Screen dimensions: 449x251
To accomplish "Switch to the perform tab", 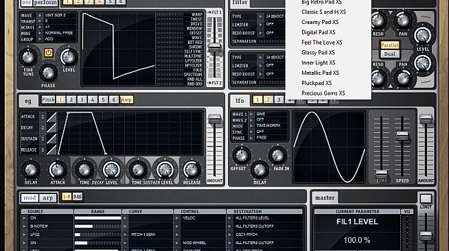I will point(45,3).
